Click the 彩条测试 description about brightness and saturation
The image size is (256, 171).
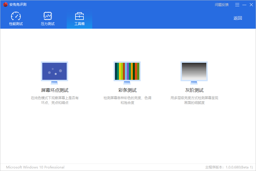pyautogui.click(x=127, y=100)
